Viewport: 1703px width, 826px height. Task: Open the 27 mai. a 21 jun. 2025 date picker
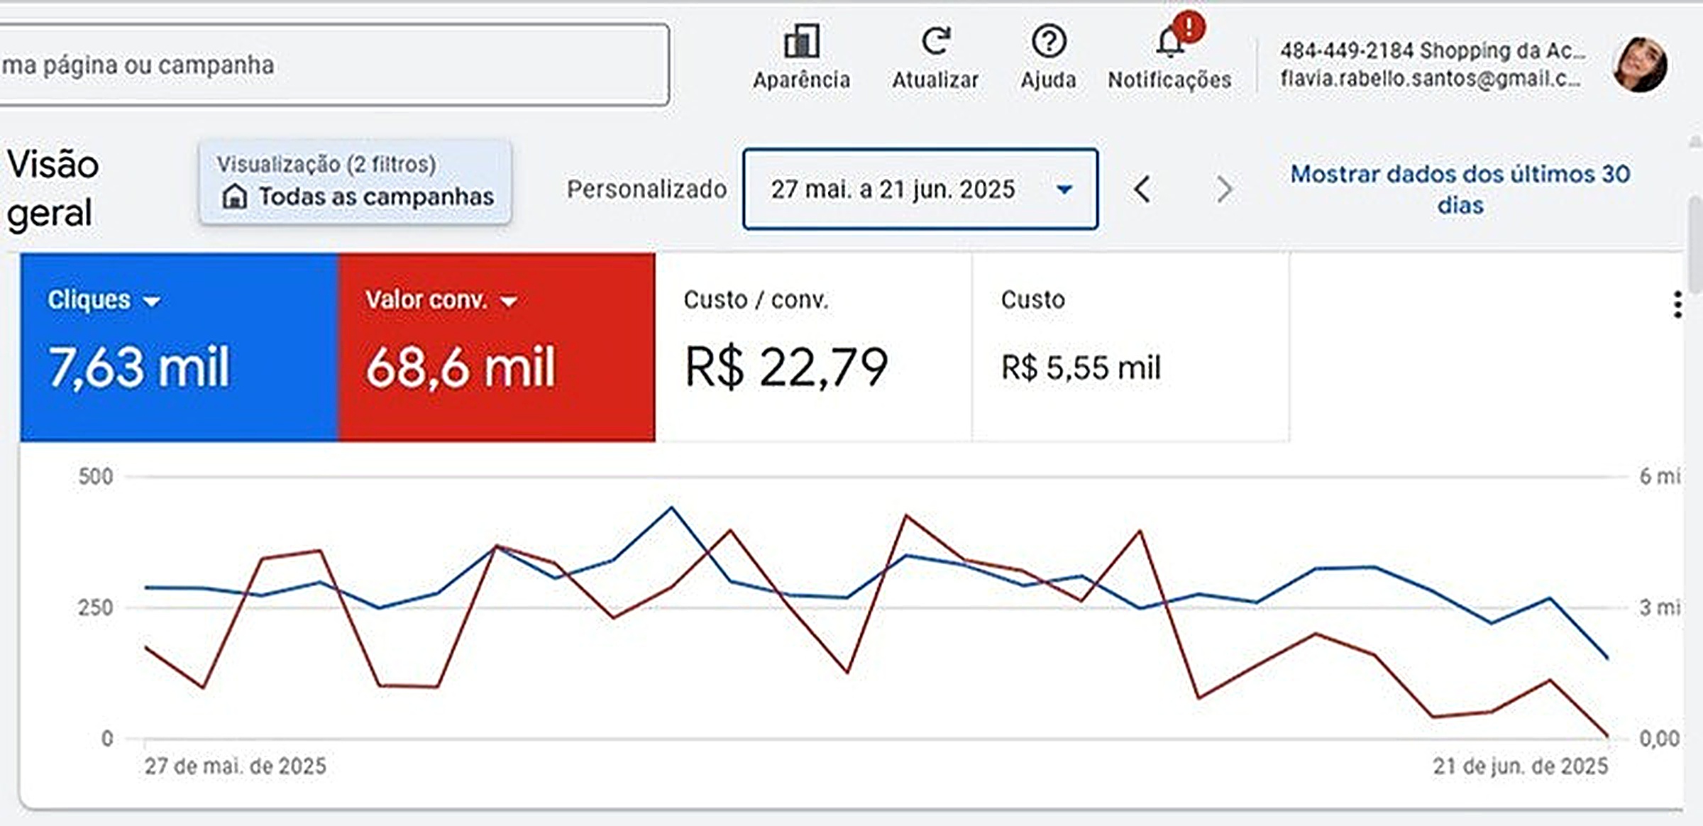pyautogui.click(x=920, y=189)
